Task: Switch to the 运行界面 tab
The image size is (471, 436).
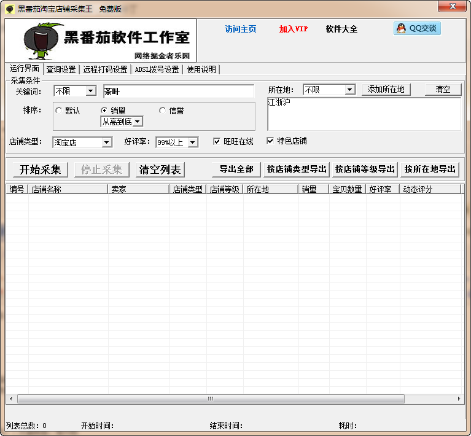Action: pos(25,69)
